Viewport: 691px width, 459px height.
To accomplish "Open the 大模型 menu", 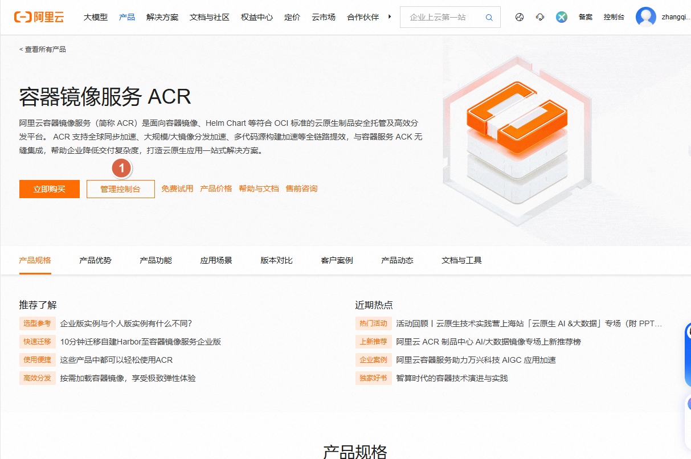I will [x=96, y=17].
